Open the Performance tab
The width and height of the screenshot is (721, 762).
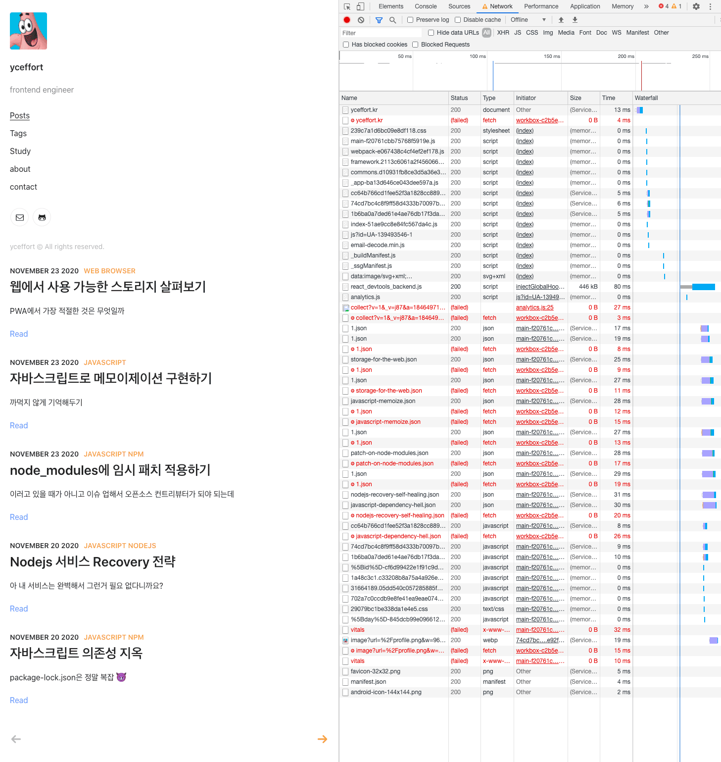click(541, 6)
